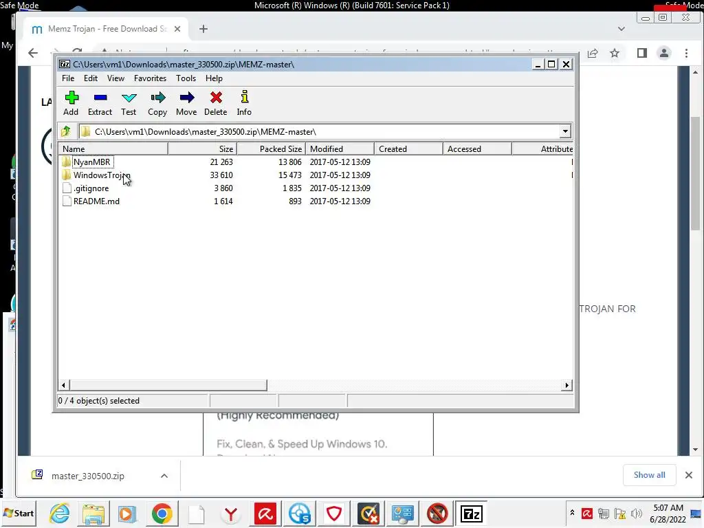Select the NyanMBR folder
The width and height of the screenshot is (704, 528).
coord(91,162)
